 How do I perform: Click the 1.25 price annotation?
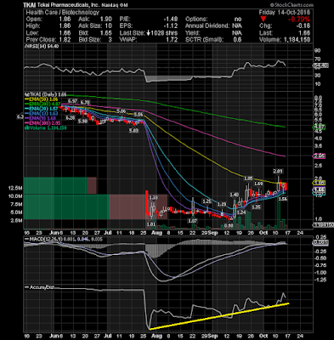click(207, 201)
